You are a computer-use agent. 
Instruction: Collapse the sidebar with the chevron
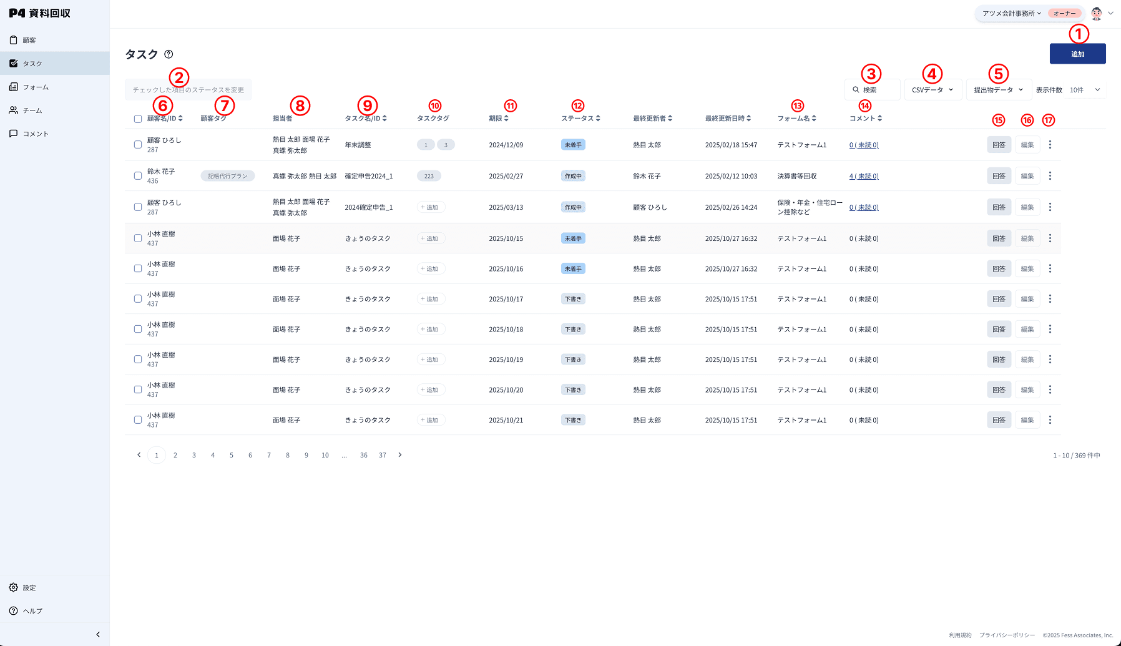click(x=98, y=634)
